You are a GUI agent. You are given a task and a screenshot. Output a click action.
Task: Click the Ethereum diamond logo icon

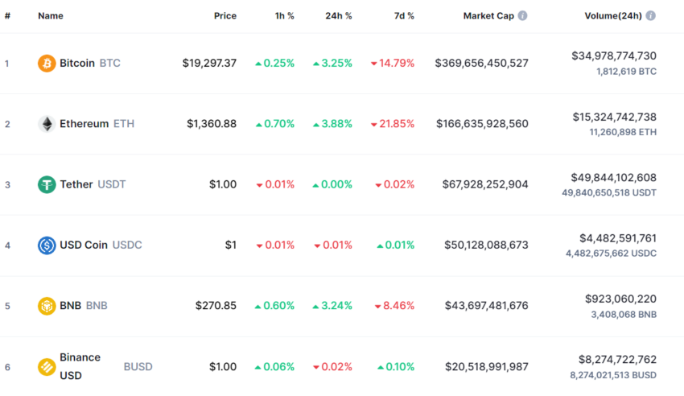tap(47, 124)
